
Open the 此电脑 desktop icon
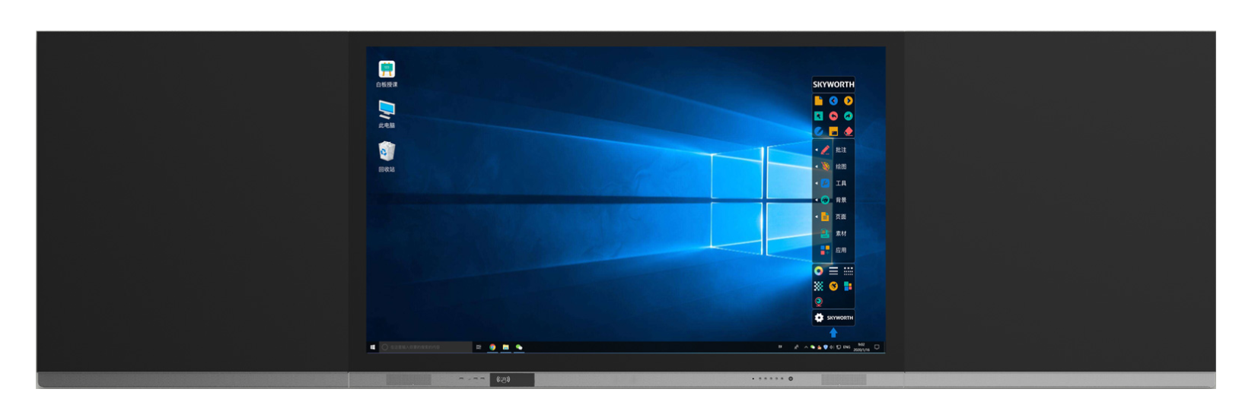click(x=387, y=114)
